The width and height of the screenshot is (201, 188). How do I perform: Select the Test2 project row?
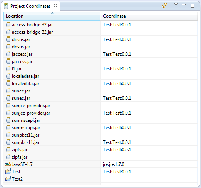pyautogui.click(x=100, y=179)
